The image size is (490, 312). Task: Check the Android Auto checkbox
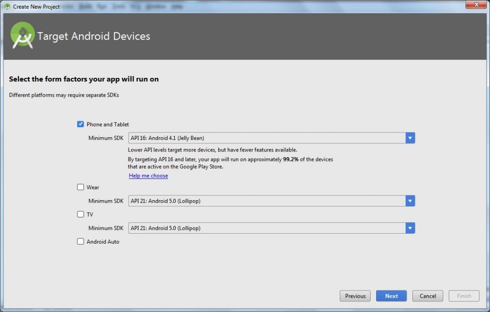[x=80, y=241]
